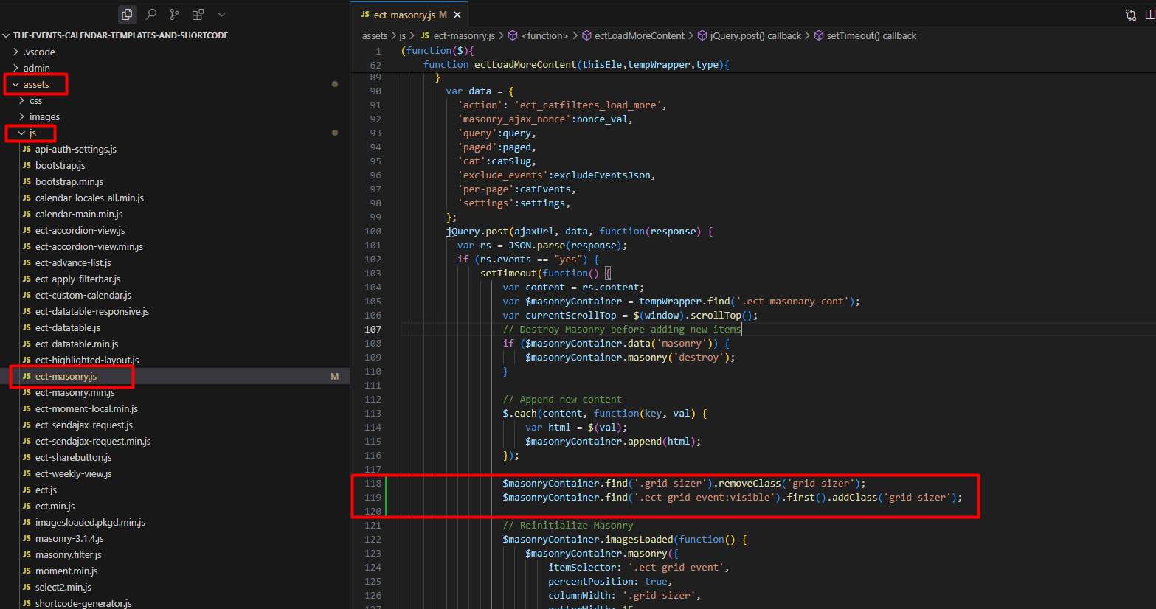The width and height of the screenshot is (1156, 609).
Task: Expand the .vscode folder
Action: coord(39,52)
